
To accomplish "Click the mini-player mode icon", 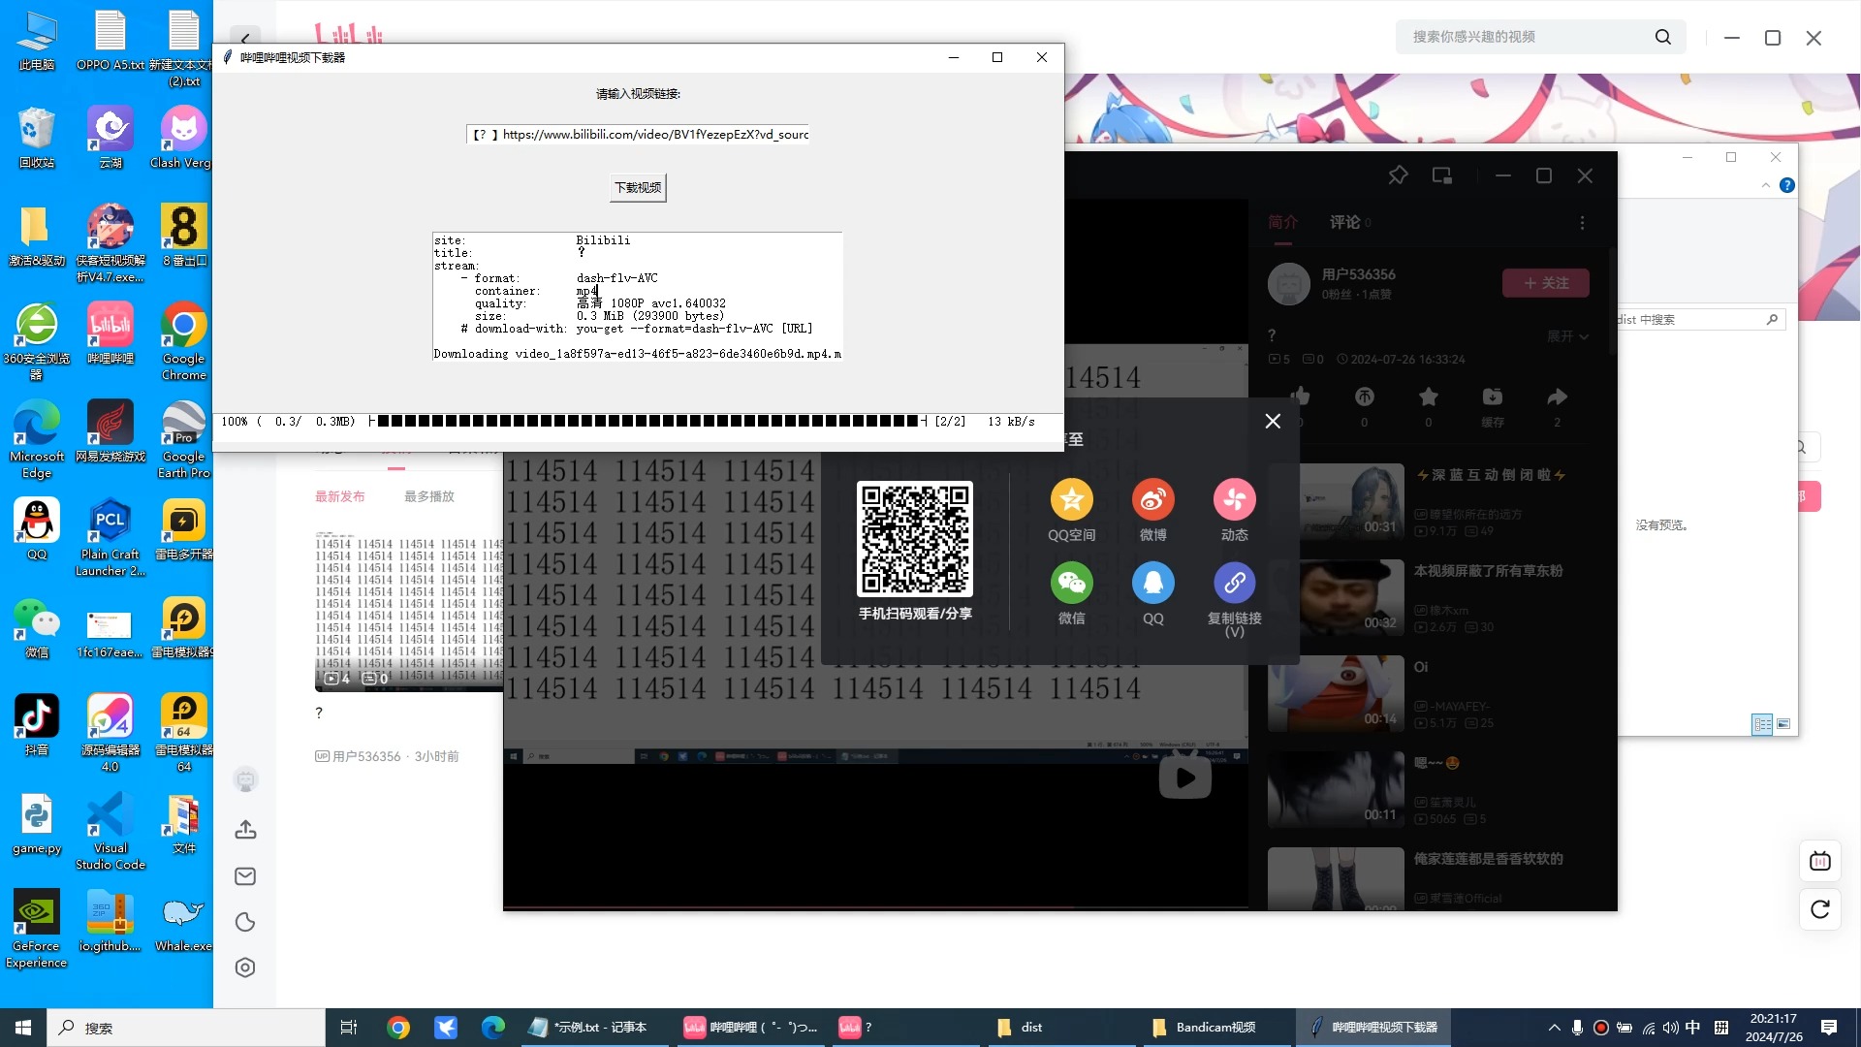I will [1442, 175].
